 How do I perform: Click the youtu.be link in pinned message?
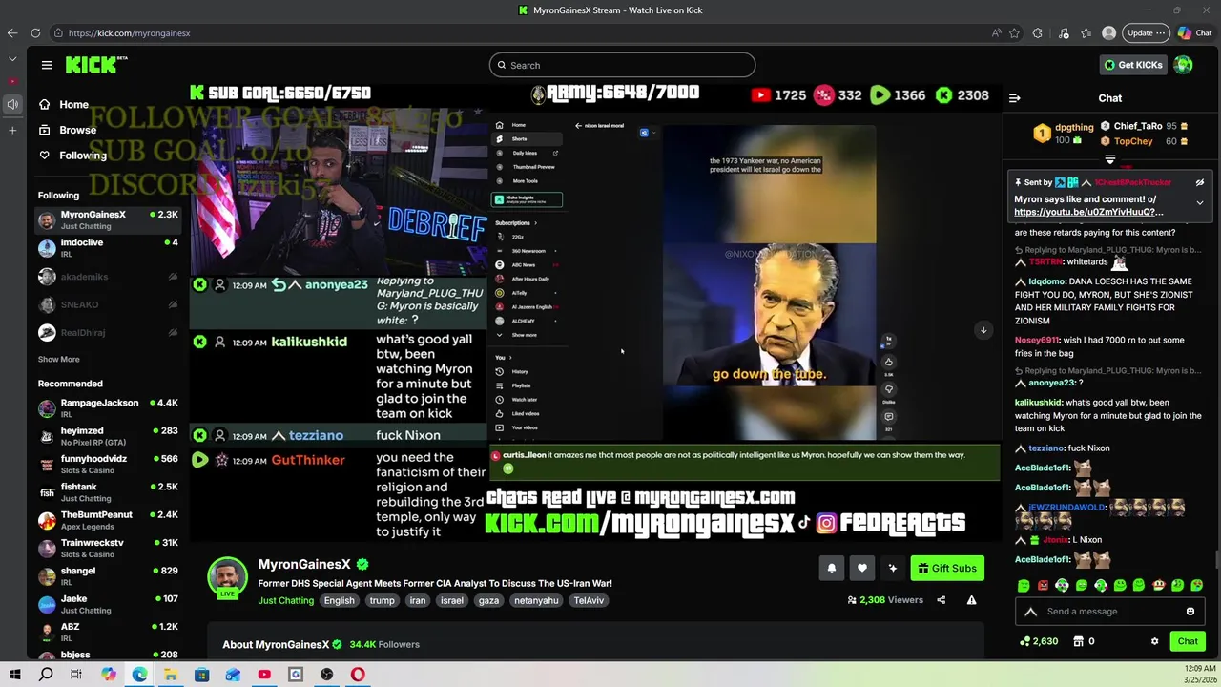1088,212
